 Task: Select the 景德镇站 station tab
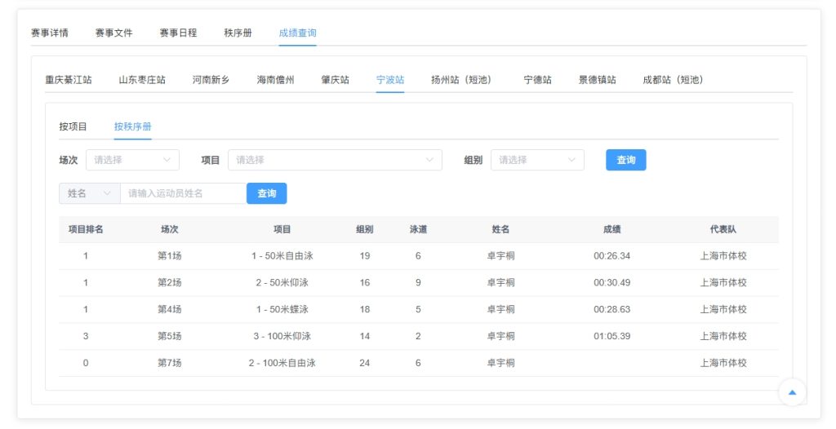[598, 80]
